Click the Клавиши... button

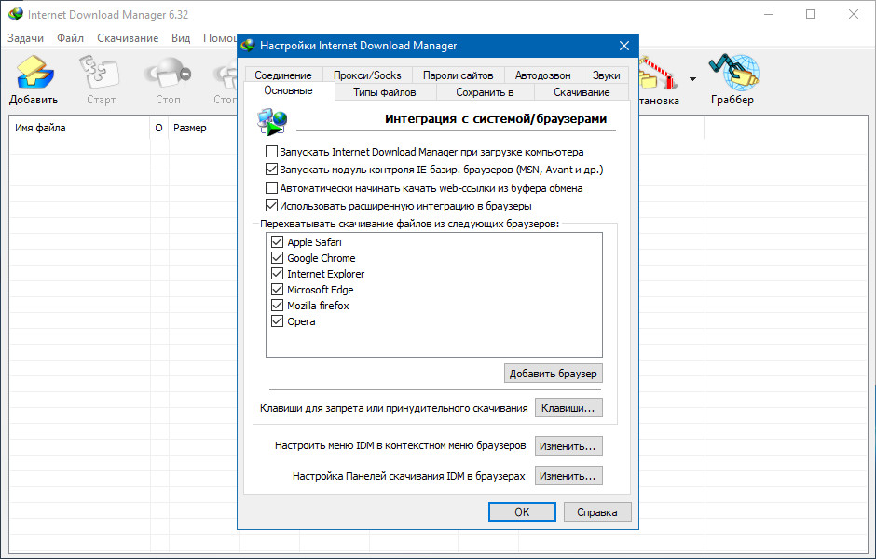(568, 408)
